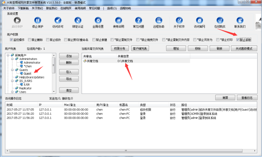Enable the *禁止拖拽文件 checkbox

point(138,39)
